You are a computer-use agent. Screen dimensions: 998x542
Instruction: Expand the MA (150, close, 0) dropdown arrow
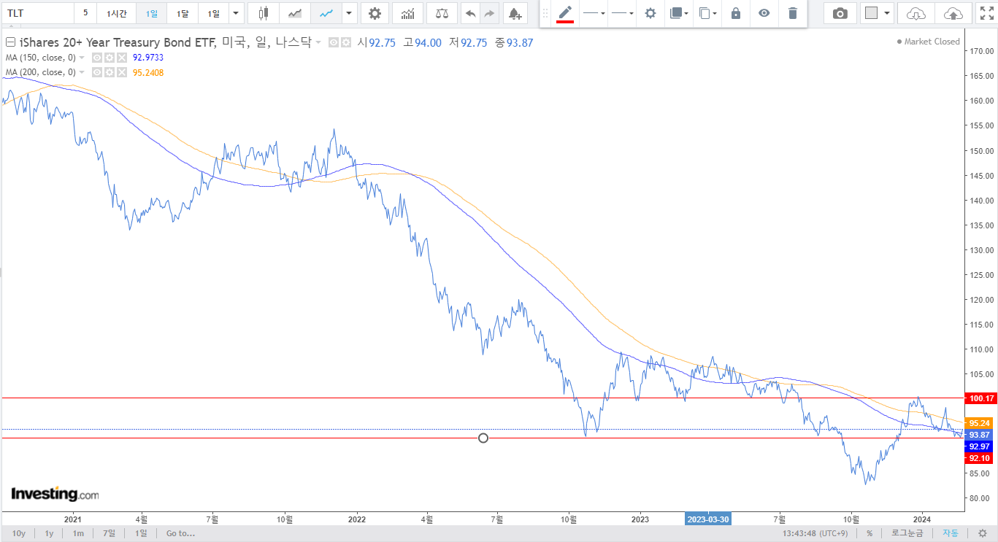coord(82,58)
